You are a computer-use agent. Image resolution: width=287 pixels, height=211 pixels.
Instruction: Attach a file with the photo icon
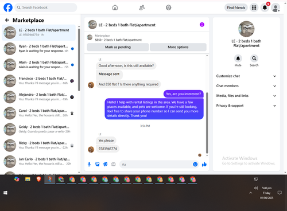point(98,165)
